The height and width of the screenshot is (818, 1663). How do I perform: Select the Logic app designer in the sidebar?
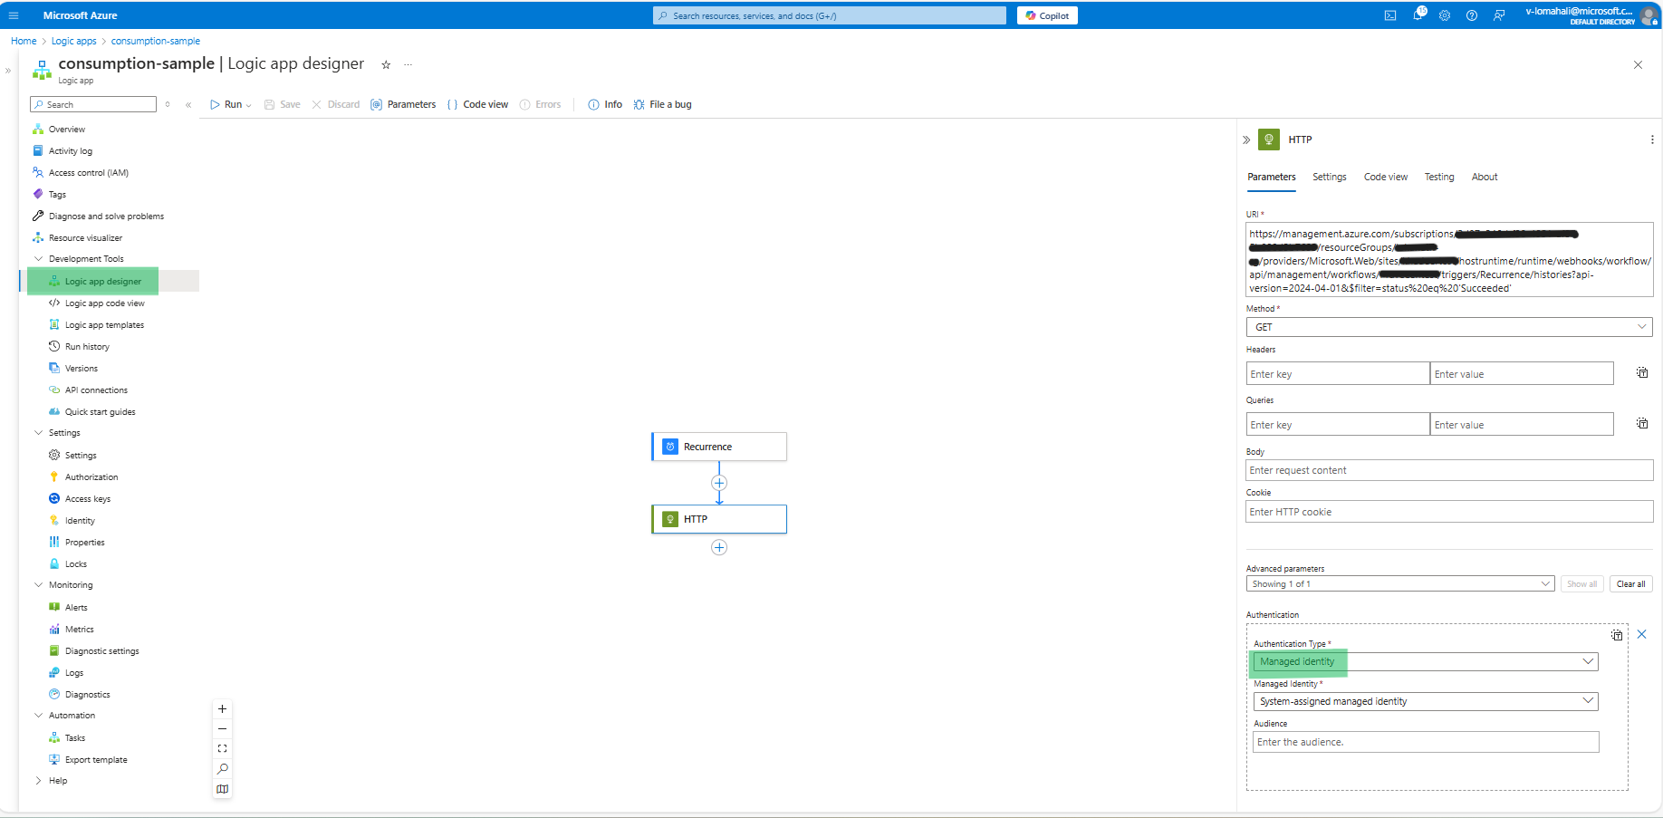102,281
